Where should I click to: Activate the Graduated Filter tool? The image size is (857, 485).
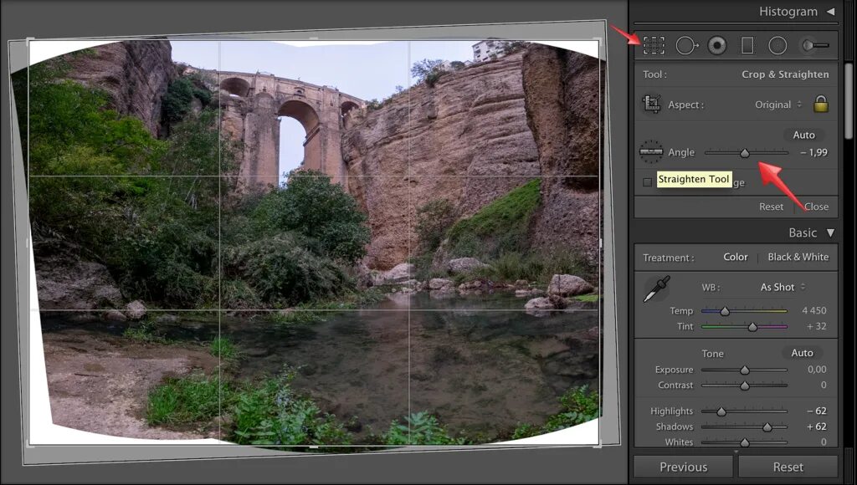pyautogui.click(x=747, y=45)
